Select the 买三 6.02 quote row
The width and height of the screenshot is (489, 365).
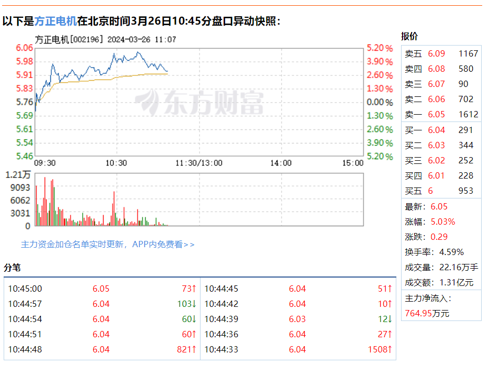pos(441,160)
